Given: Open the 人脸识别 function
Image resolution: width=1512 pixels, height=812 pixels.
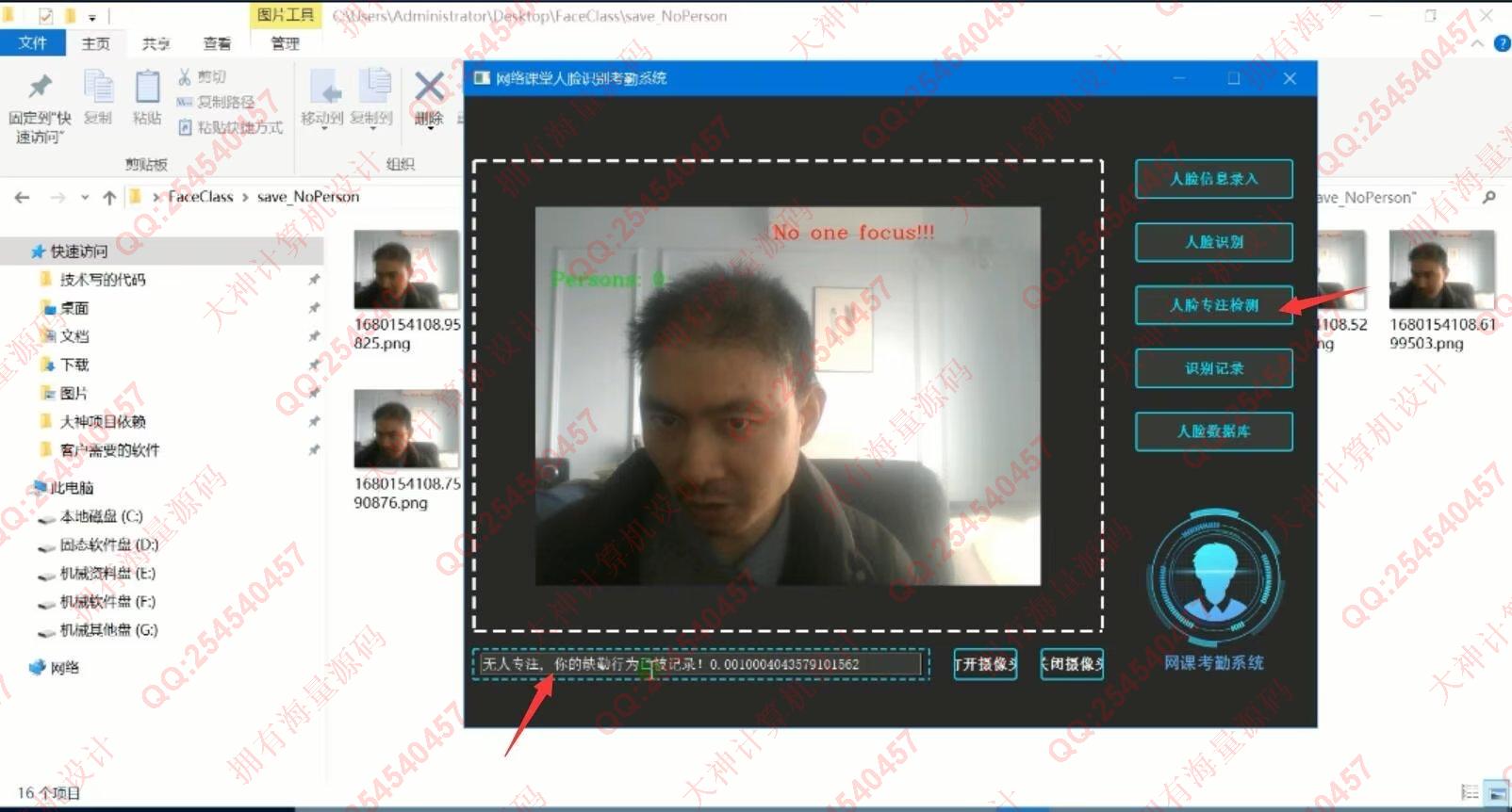Looking at the screenshot, I should click(x=1213, y=242).
